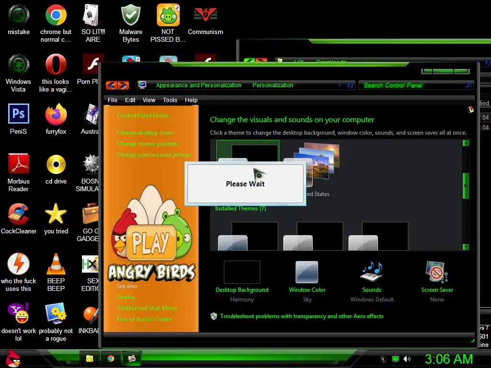491x368 pixels.
Task: Select the Communism desktop icon
Action: [205, 19]
